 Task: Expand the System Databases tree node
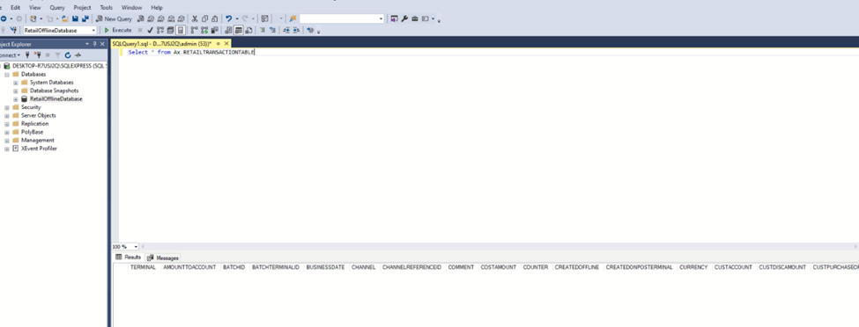point(16,83)
